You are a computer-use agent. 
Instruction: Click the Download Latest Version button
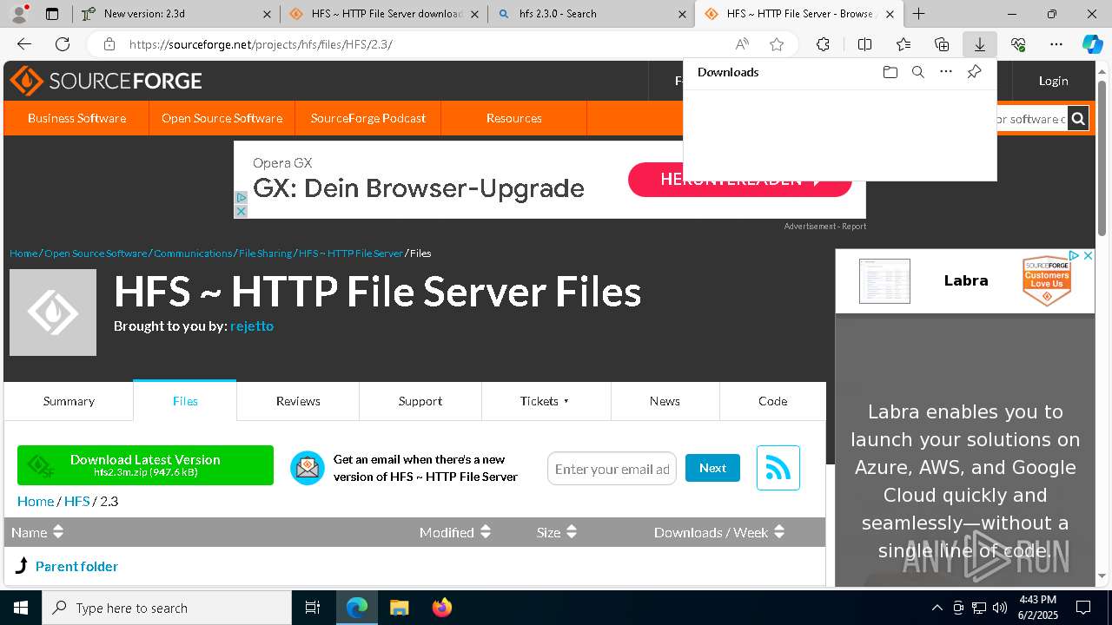(x=145, y=465)
